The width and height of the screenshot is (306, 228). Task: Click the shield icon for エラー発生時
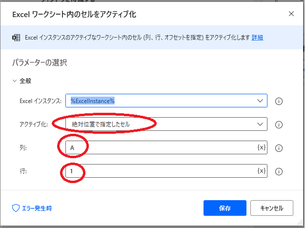coord(15,208)
